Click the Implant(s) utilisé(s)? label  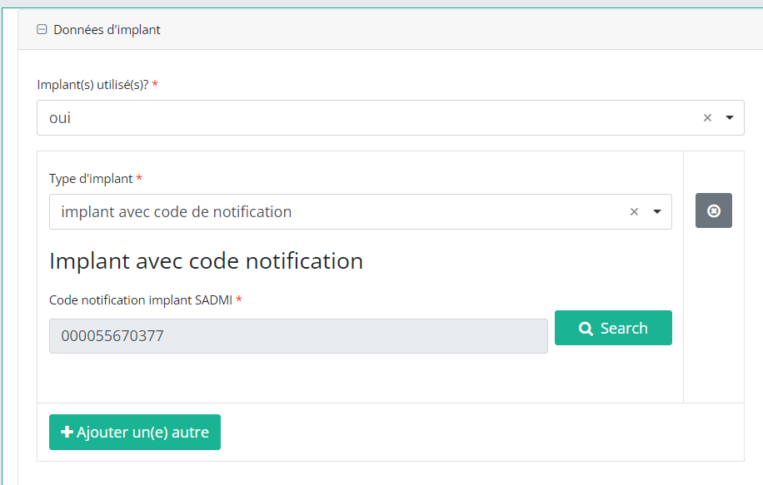pyautogui.click(x=92, y=85)
